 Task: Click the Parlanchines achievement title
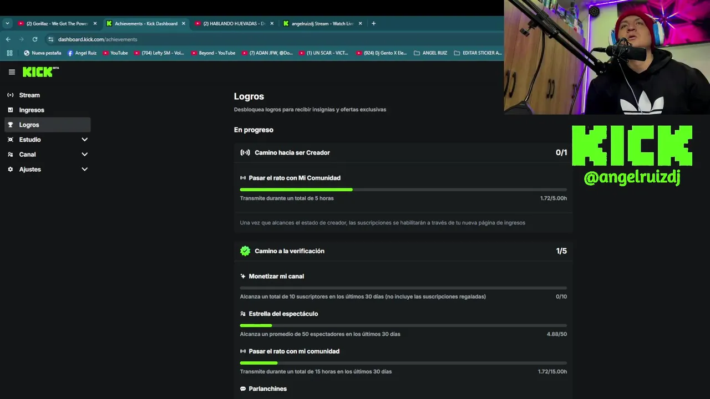(x=268, y=389)
